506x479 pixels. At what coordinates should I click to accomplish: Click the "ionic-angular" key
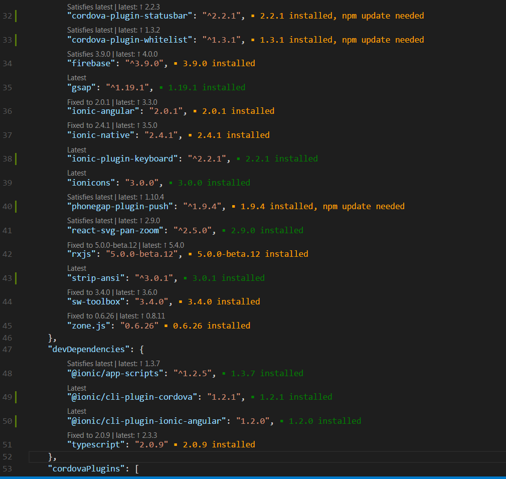click(103, 111)
